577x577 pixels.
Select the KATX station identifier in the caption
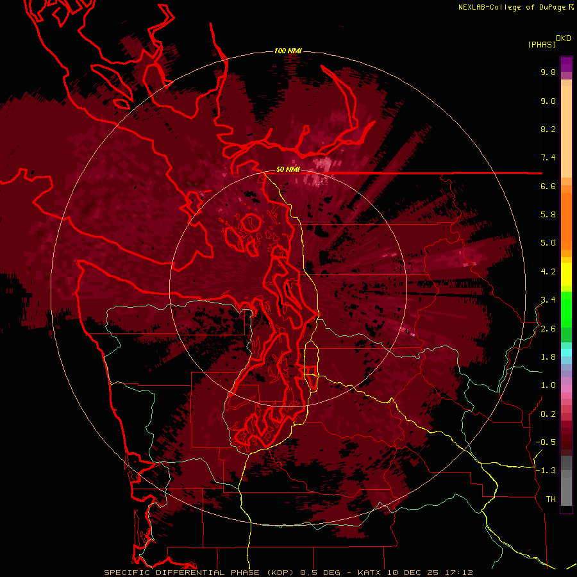(370, 573)
